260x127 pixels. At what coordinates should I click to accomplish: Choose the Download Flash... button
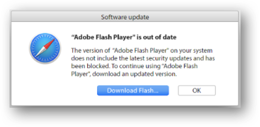tap(133, 91)
